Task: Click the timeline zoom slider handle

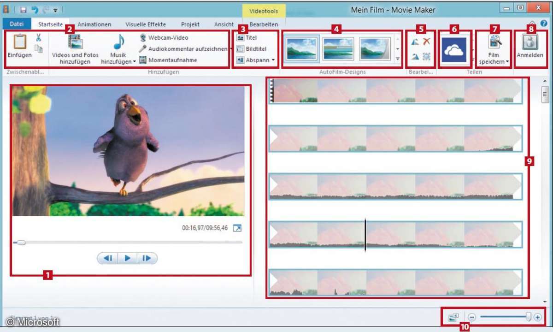Action: (x=529, y=317)
